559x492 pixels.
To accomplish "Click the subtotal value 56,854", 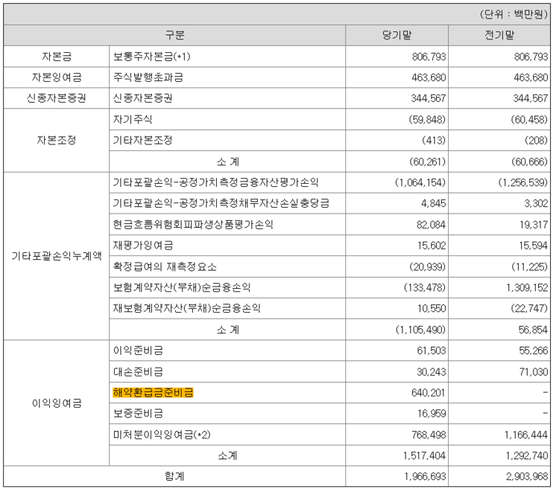I will (x=533, y=330).
